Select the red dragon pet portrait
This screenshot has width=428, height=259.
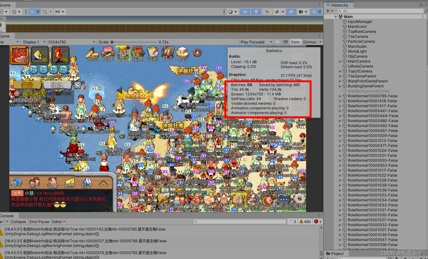tap(60, 55)
